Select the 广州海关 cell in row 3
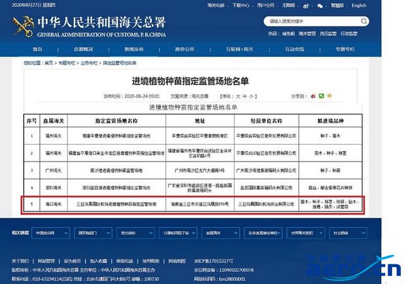This screenshot has height=284, width=404. coord(54,170)
